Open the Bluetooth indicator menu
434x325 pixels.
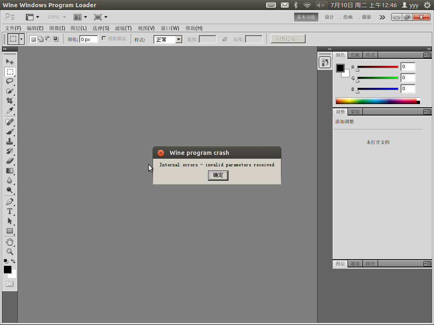click(295, 5)
